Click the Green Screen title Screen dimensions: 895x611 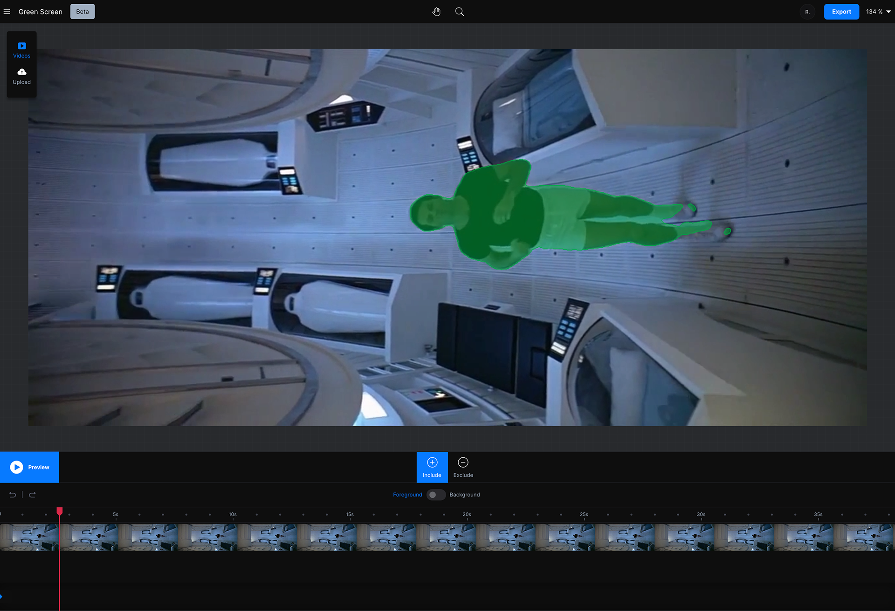[41, 12]
